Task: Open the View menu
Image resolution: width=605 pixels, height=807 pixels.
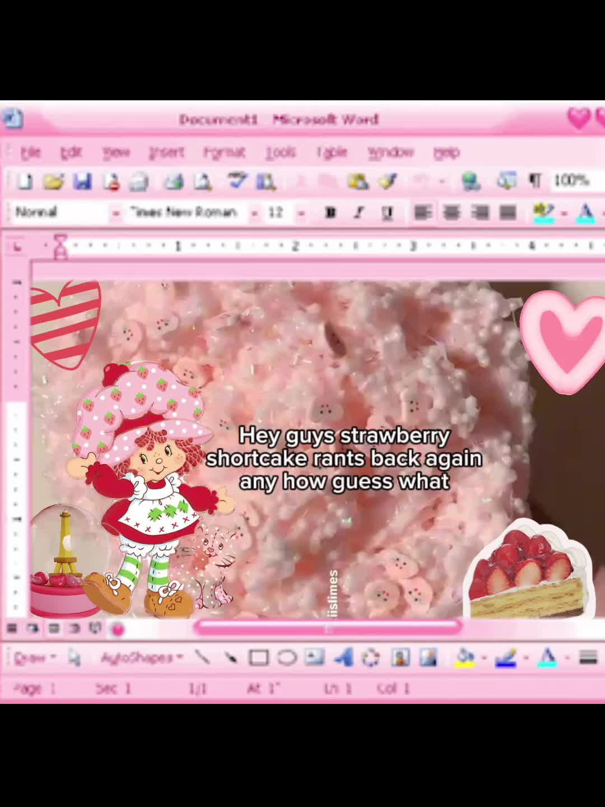Action: [x=116, y=152]
